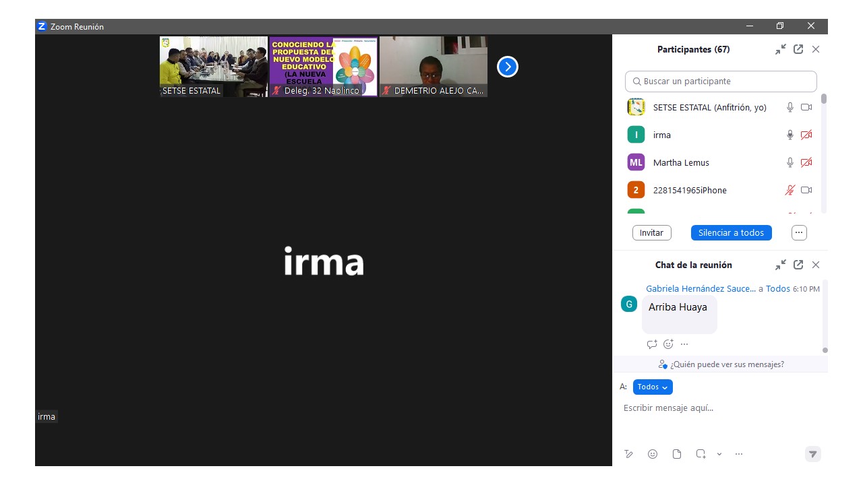Pop out the Chat de la reunión panel
The width and height of the screenshot is (863, 485).
click(x=798, y=265)
